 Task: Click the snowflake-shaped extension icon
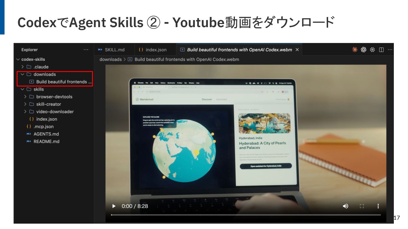point(373,50)
